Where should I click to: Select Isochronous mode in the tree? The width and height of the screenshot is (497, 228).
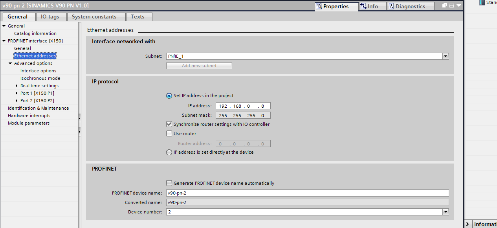click(40, 78)
